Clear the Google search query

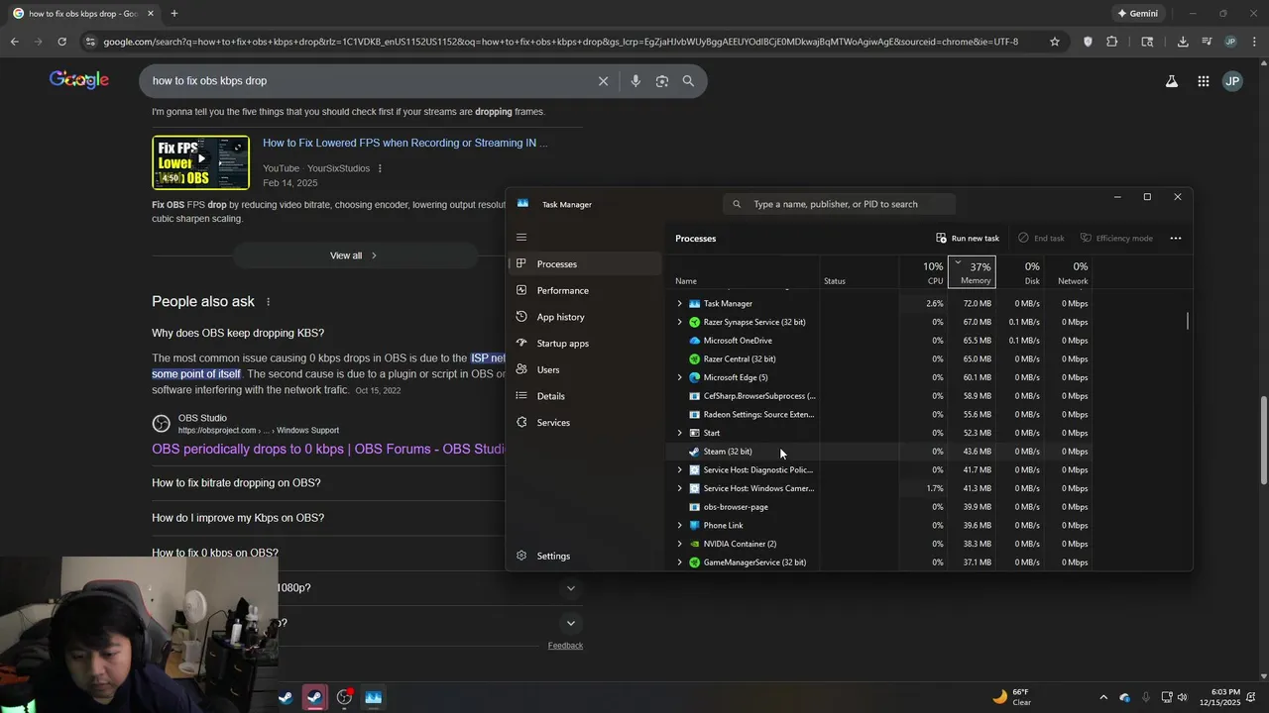(603, 81)
